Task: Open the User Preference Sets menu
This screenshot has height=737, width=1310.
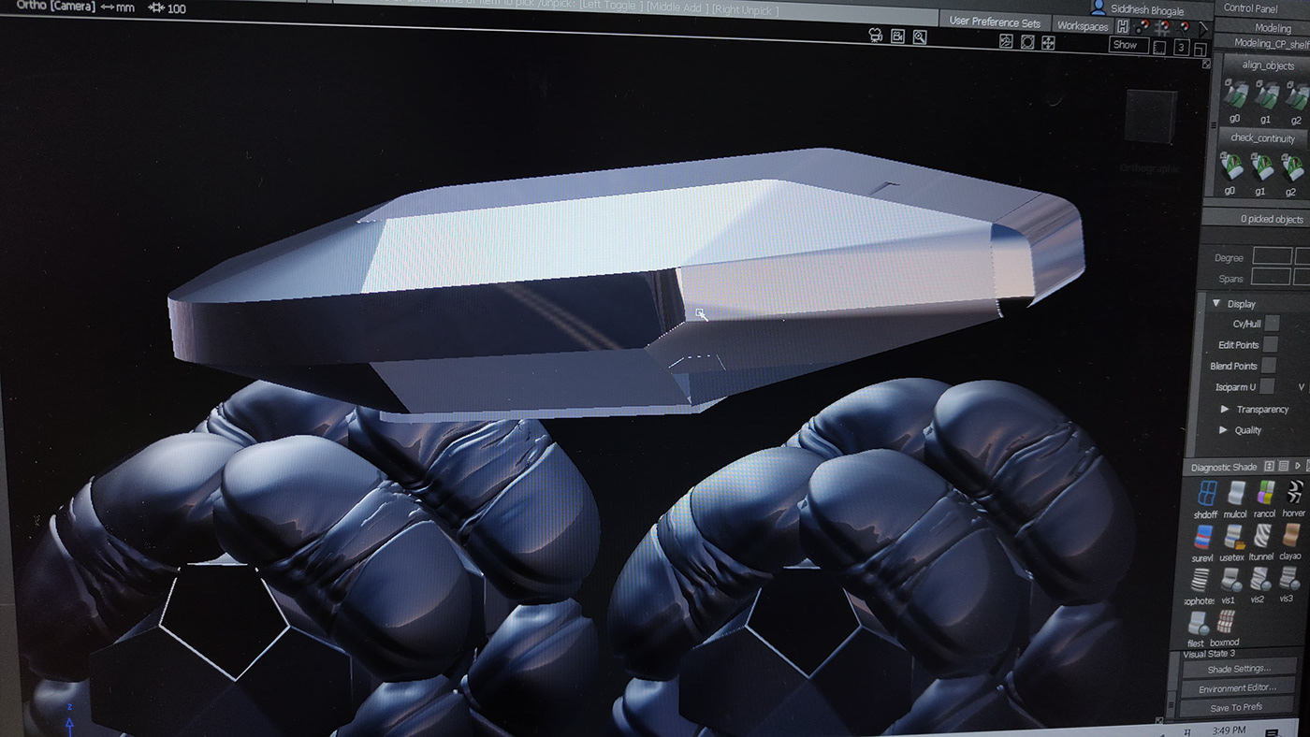Action: click(994, 22)
